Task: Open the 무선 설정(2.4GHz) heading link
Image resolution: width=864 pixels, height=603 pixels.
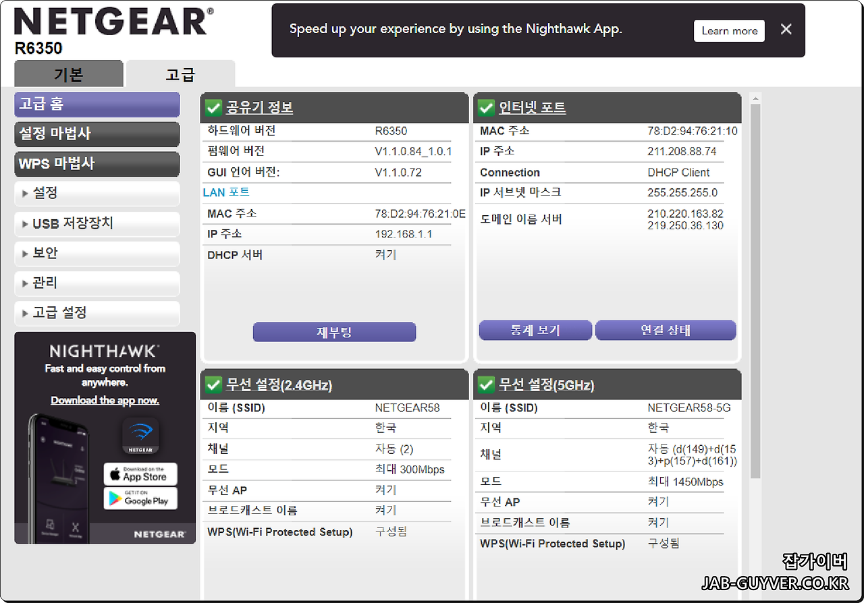Action: 279,385
